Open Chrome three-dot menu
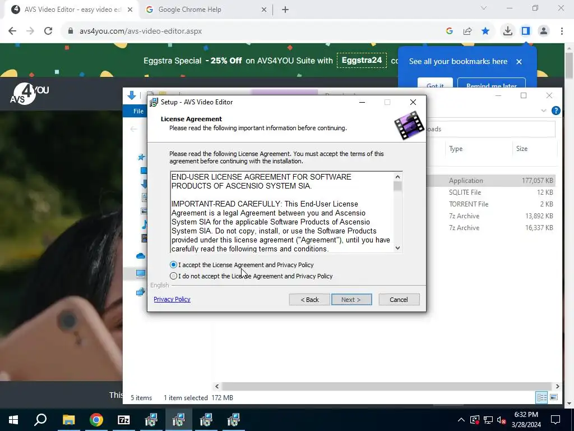 coord(562,31)
